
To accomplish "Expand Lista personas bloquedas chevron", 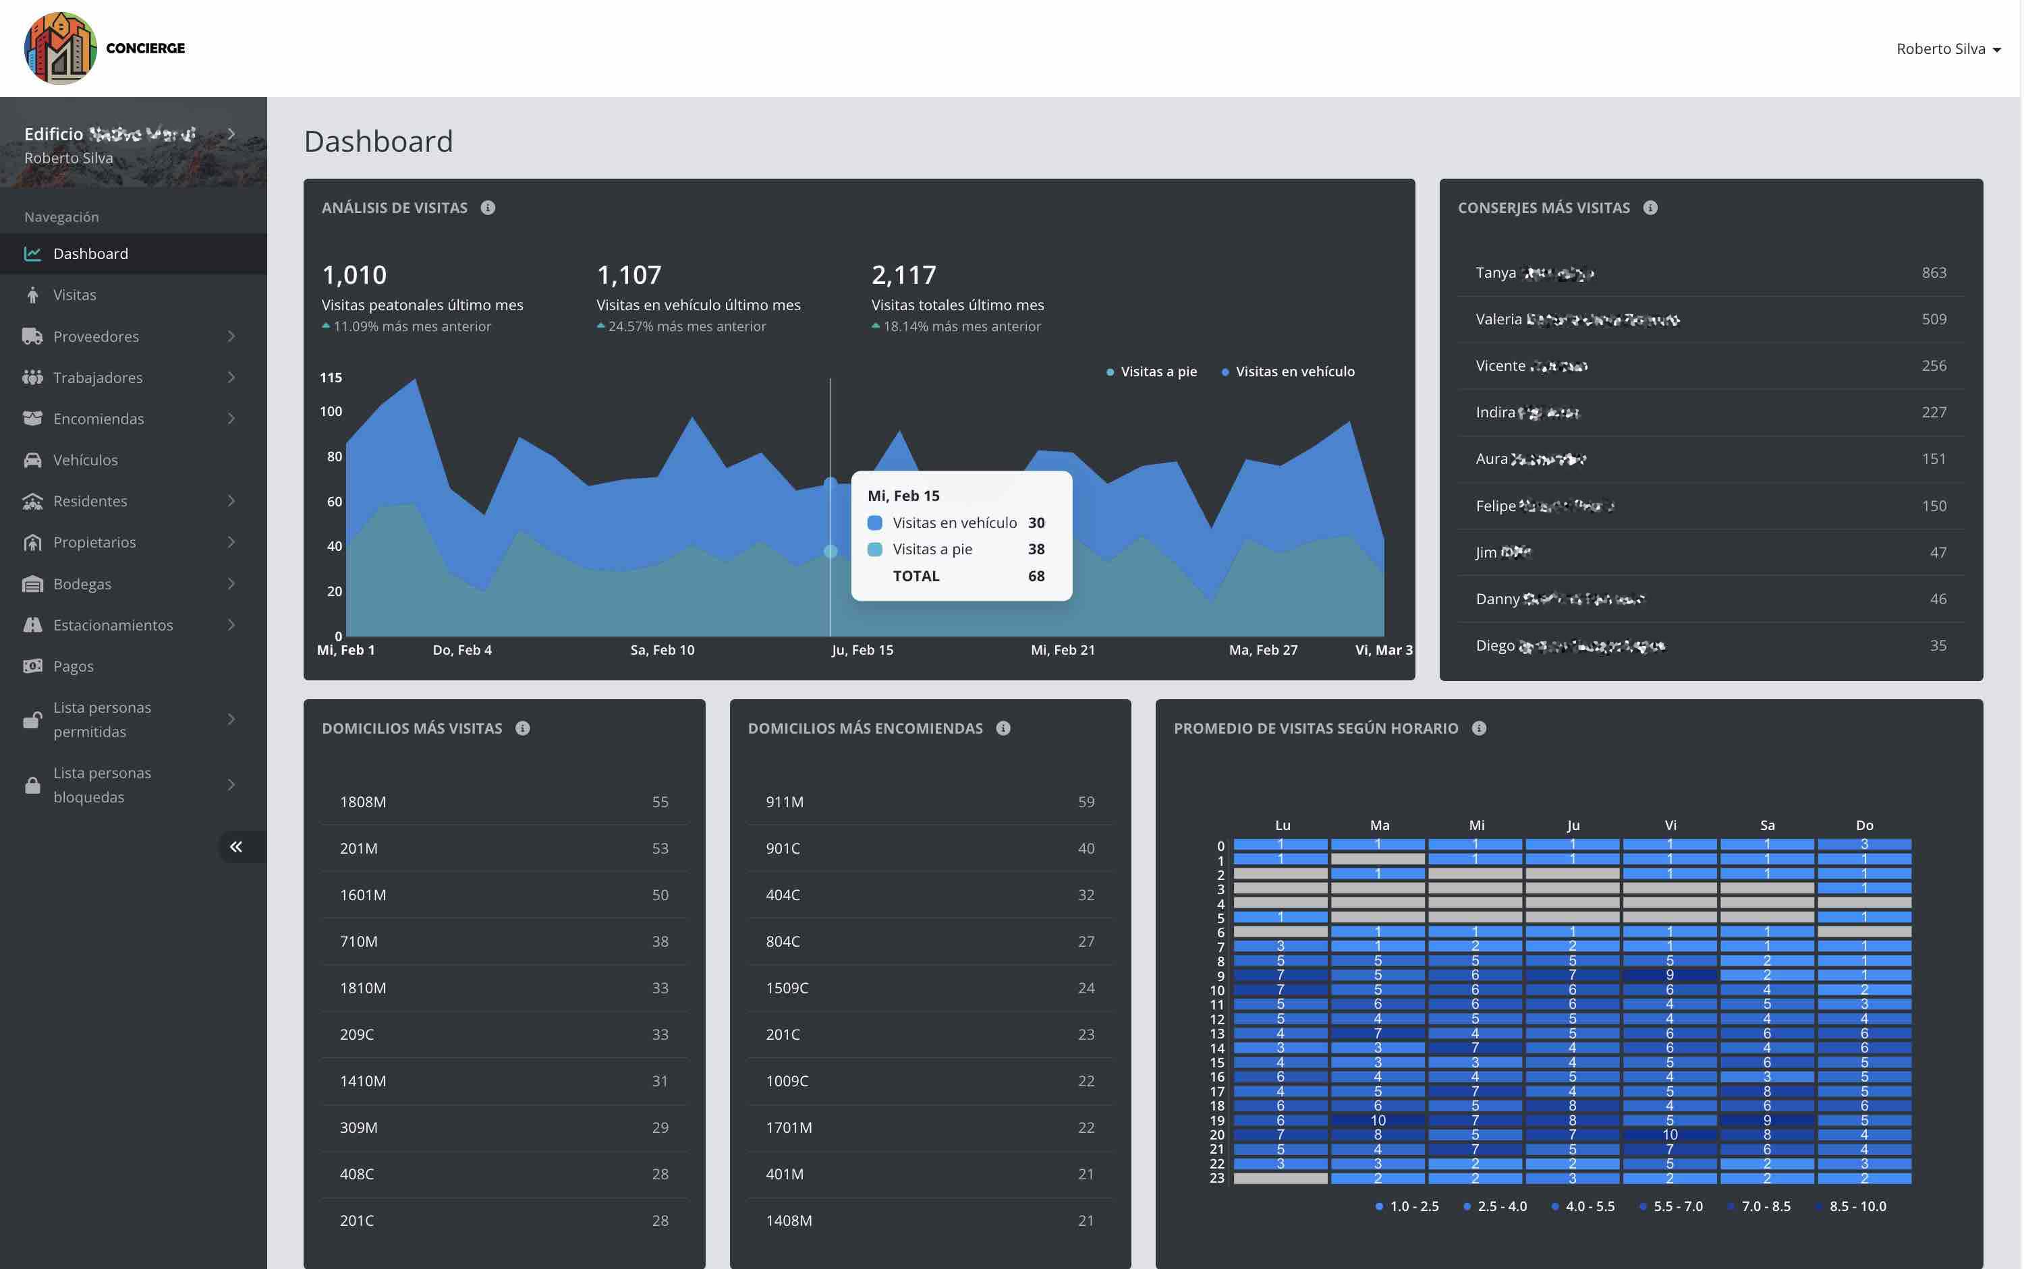I will pos(232,785).
